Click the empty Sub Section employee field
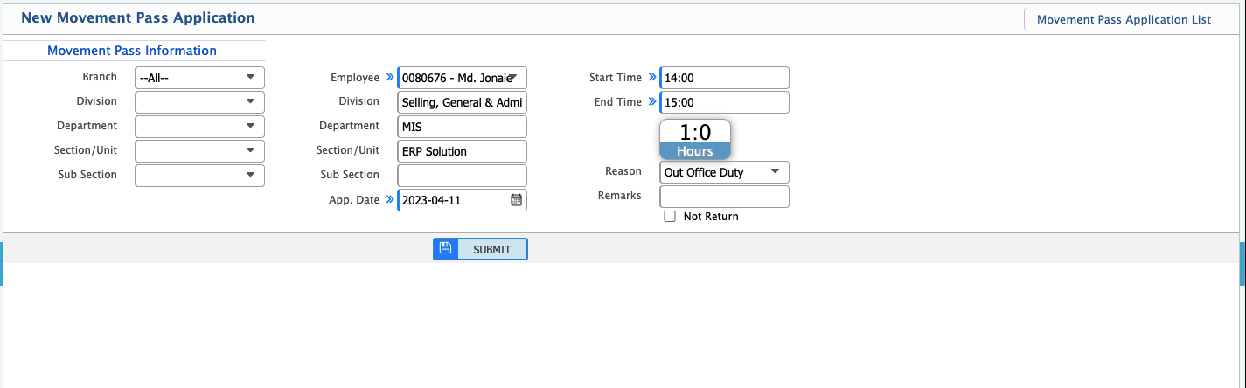This screenshot has height=388, width=1246. pyautogui.click(x=463, y=176)
